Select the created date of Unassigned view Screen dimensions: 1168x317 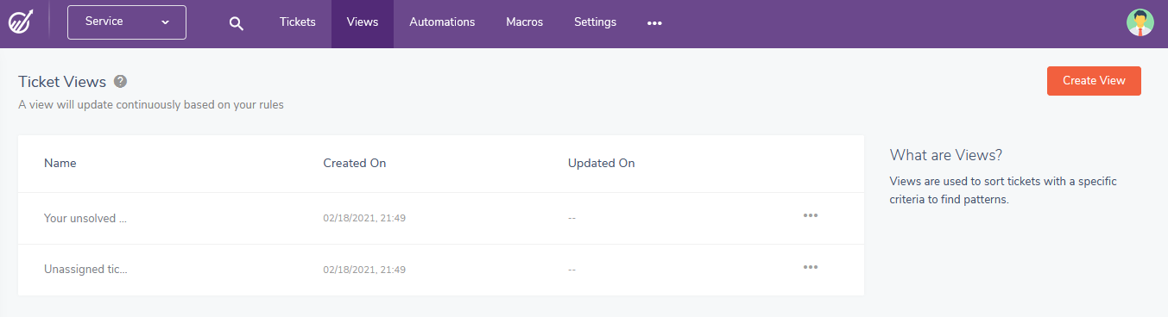(364, 270)
